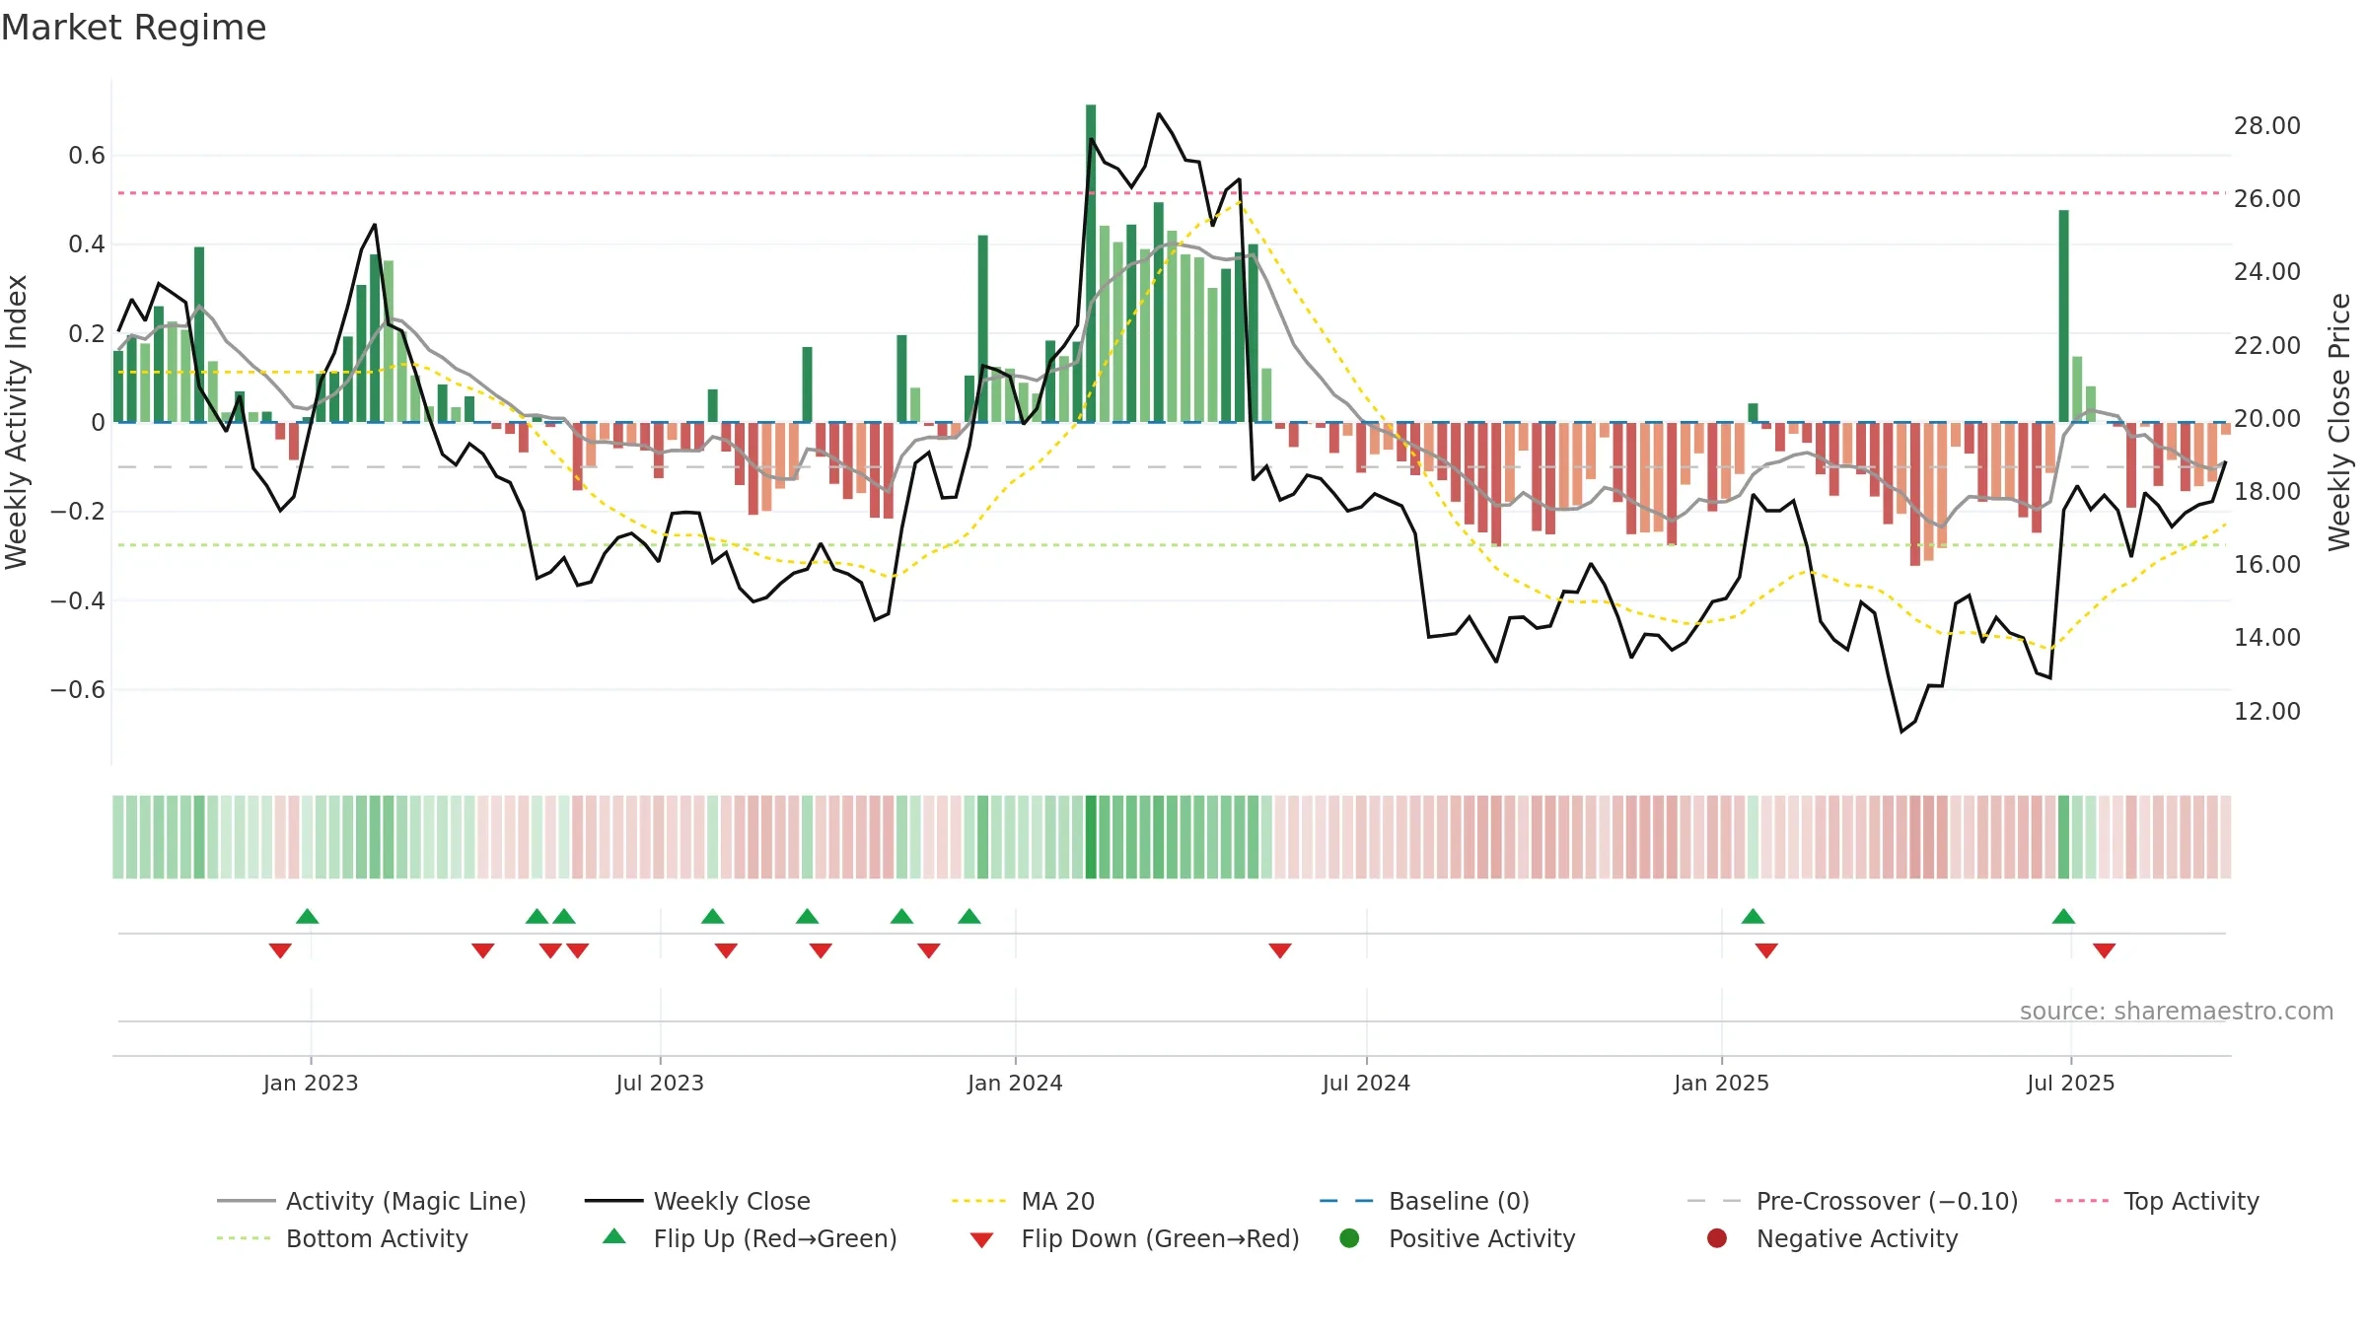This screenshot has width=2367, height=1331.
Task: Click the flip-up marker just after Jul 2023
Action: 713,916
